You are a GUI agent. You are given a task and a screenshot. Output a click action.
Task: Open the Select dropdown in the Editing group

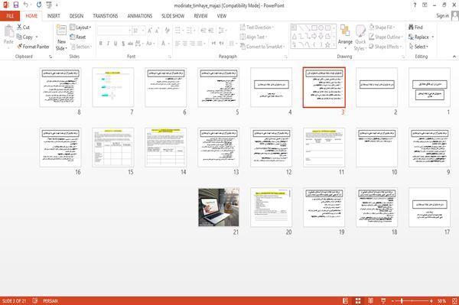click(418, 47)
